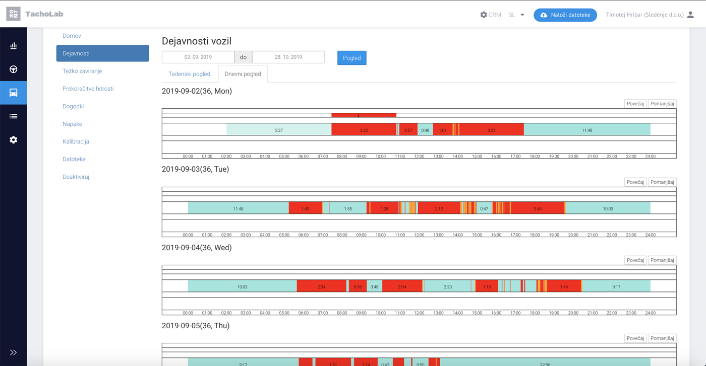Edit the end date field 28. 10. 2019
Viewport: 706px width, 366px height.
point(288,57)
